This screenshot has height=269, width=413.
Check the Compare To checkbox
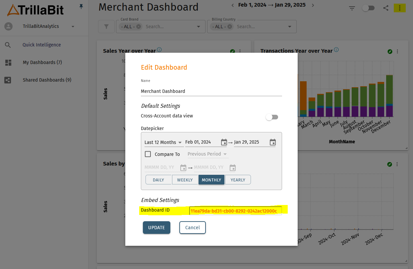click(148, 154)
